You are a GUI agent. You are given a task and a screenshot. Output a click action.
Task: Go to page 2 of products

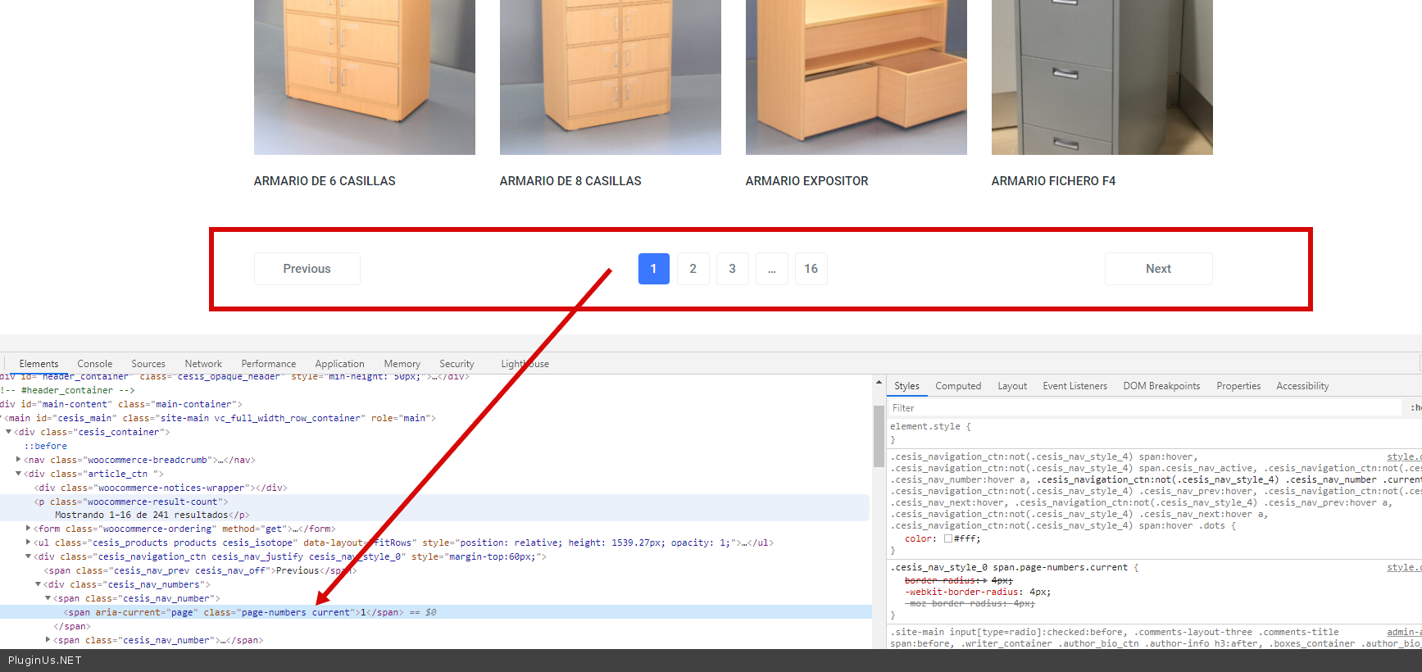click(x=693, y=269)
